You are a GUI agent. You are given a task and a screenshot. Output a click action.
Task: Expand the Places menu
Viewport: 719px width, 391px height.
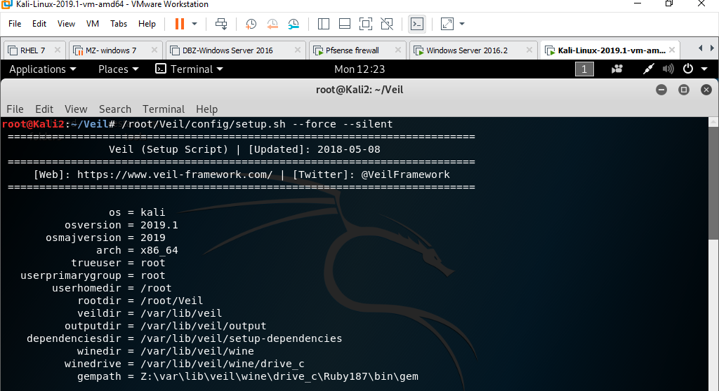[118, 69]
